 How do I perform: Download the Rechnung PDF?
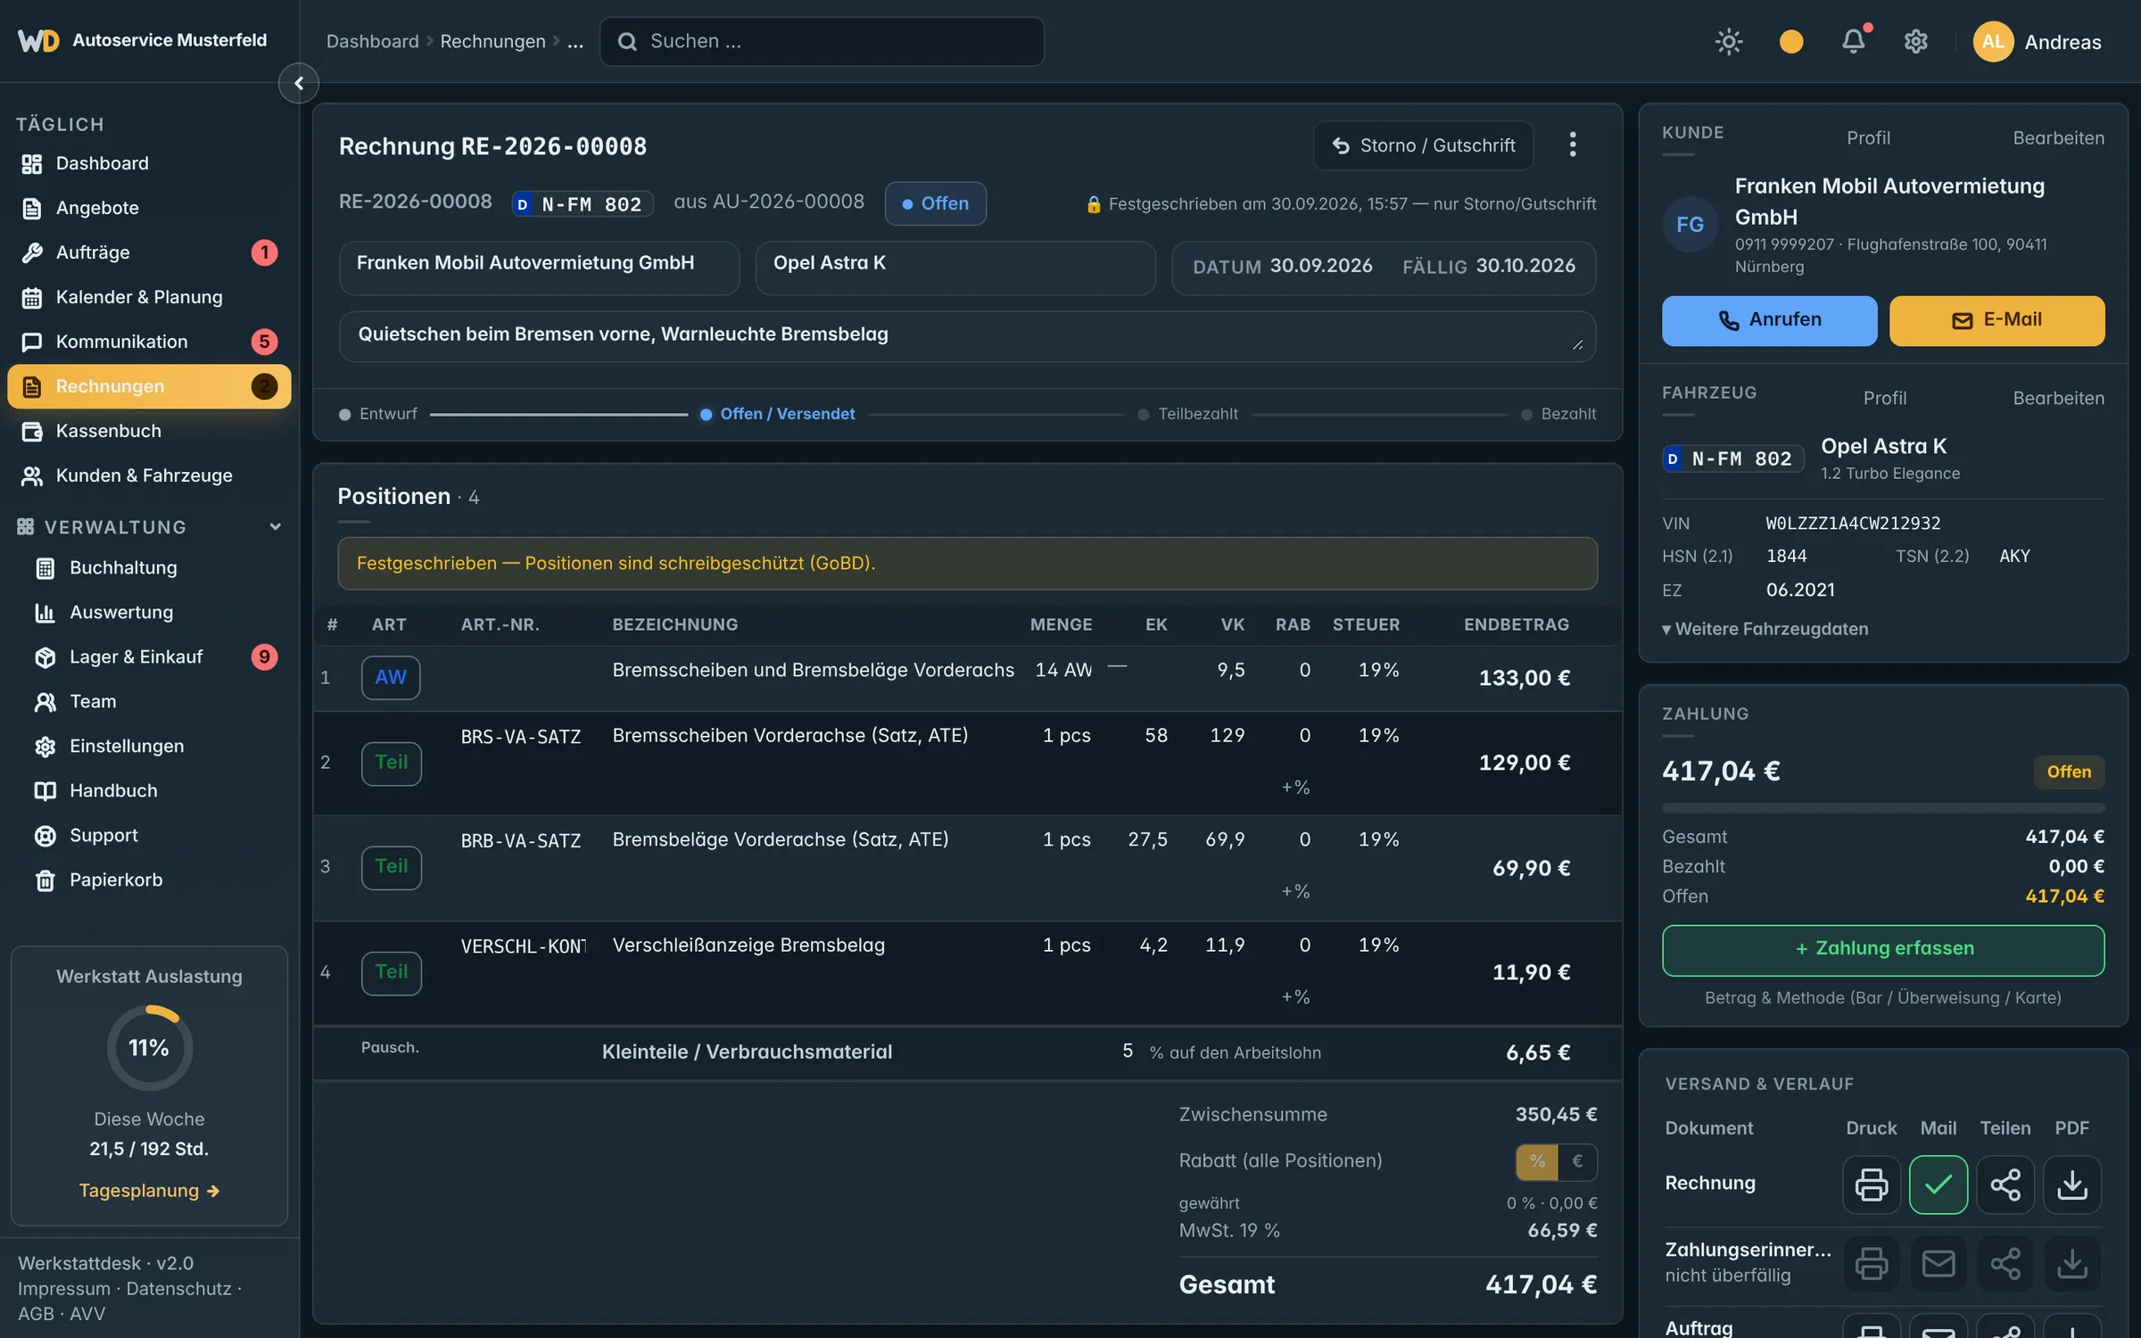pos(2072,1185)
